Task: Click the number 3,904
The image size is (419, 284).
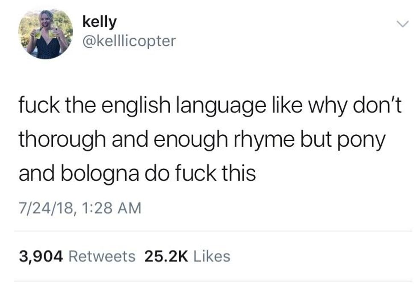Action: pos(41,257)
